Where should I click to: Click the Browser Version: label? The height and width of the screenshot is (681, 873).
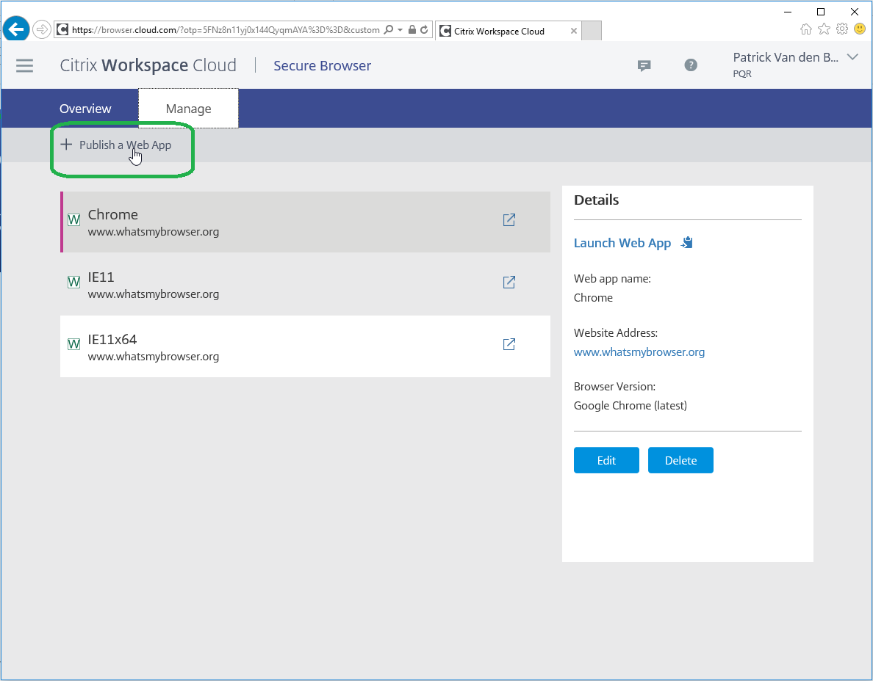614,386
